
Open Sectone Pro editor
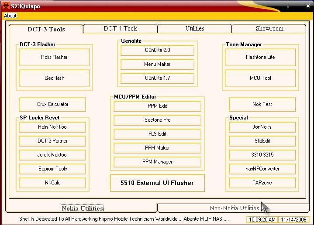[x=157, y=120]
